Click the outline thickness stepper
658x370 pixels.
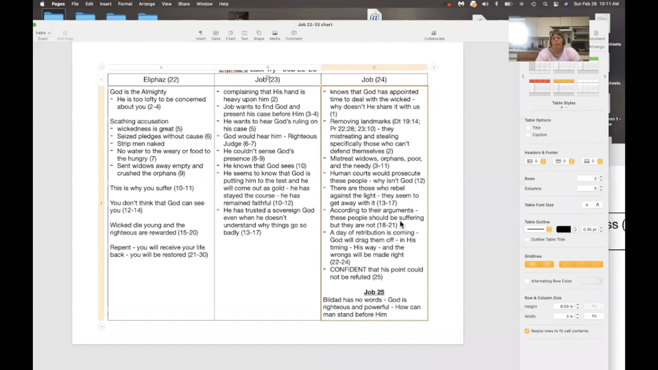pyautogui.click(x=601, y=229)
